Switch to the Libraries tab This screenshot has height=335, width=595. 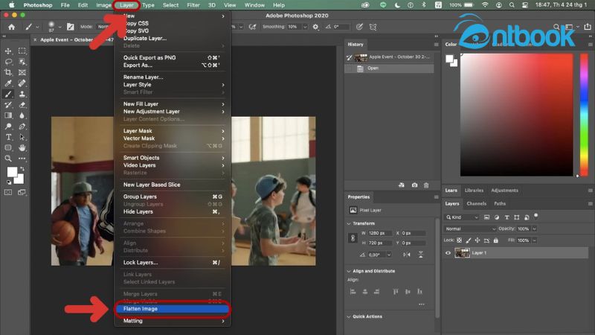pyautogui.click(x=474, y=191)
